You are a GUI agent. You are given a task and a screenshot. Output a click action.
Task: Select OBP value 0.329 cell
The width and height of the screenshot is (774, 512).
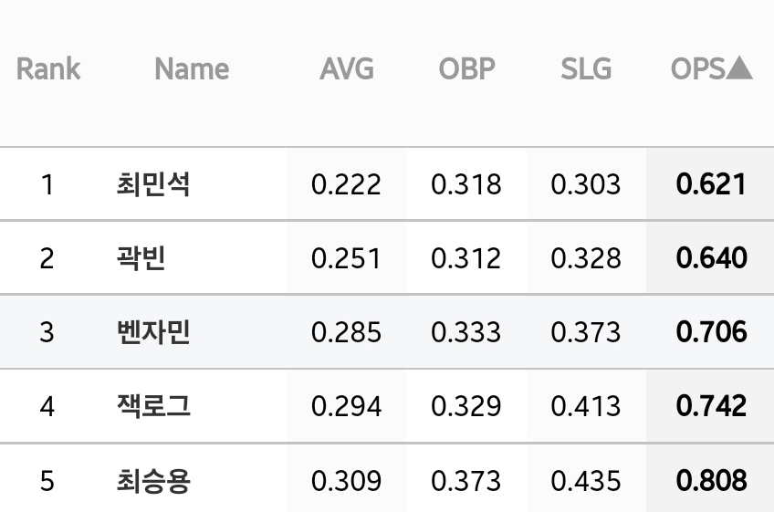click(x=466, y=406)
